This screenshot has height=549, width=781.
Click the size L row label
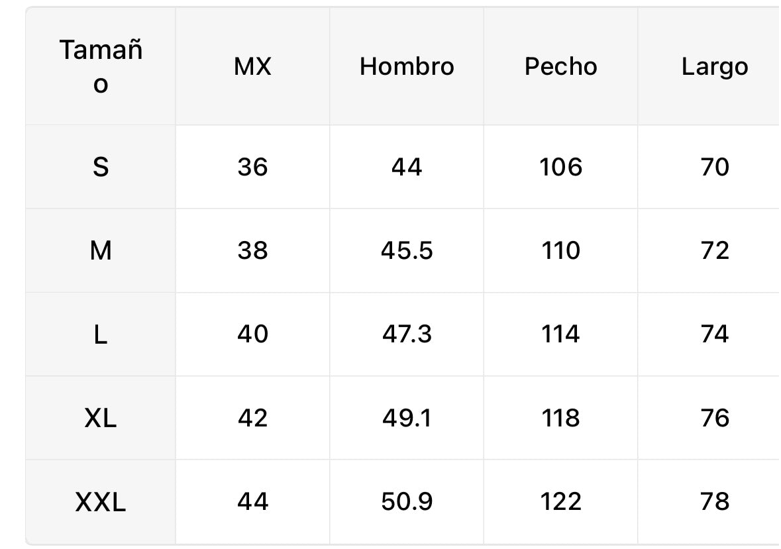click(101, 334)
